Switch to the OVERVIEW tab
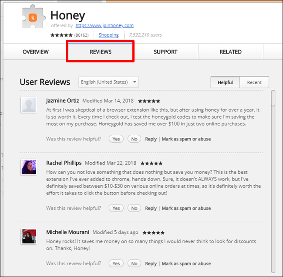The height and width of the screenshot is (277, 283). (36, 52)
